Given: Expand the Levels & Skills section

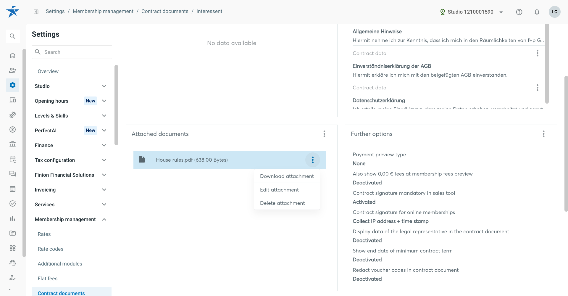Looking at the screenshot, I should click(x=70, y=116).
